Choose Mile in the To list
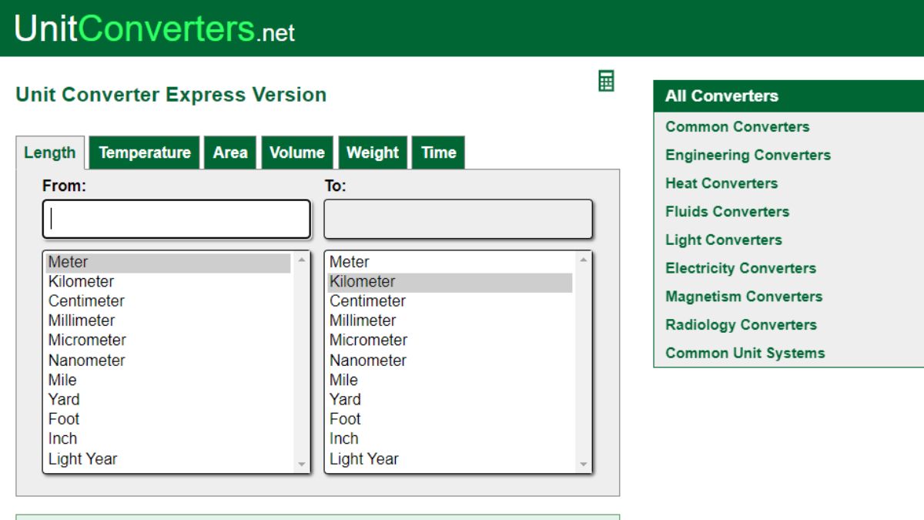The height and width of the screenshot is (520, 924). (x=343, y=380)
